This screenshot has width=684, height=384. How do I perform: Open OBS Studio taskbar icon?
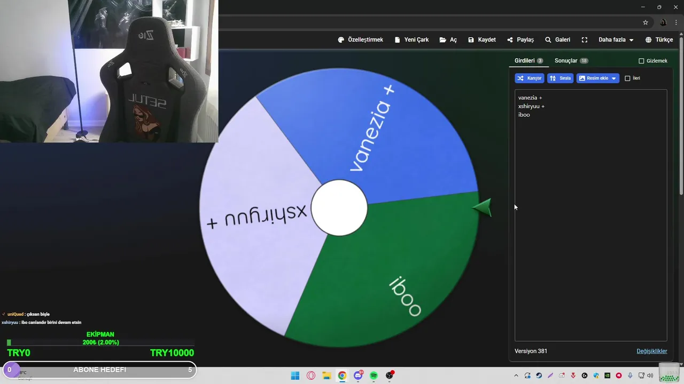pyautogui.click(x=390, y=375)
